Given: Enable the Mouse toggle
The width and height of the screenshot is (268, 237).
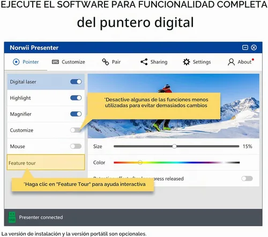Looking at the screenshot, I should (76, 146).
